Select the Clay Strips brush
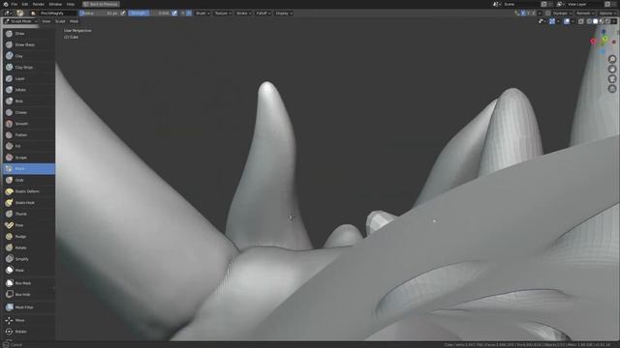This screenshot has height=348, width=620. tap(28, 67)
